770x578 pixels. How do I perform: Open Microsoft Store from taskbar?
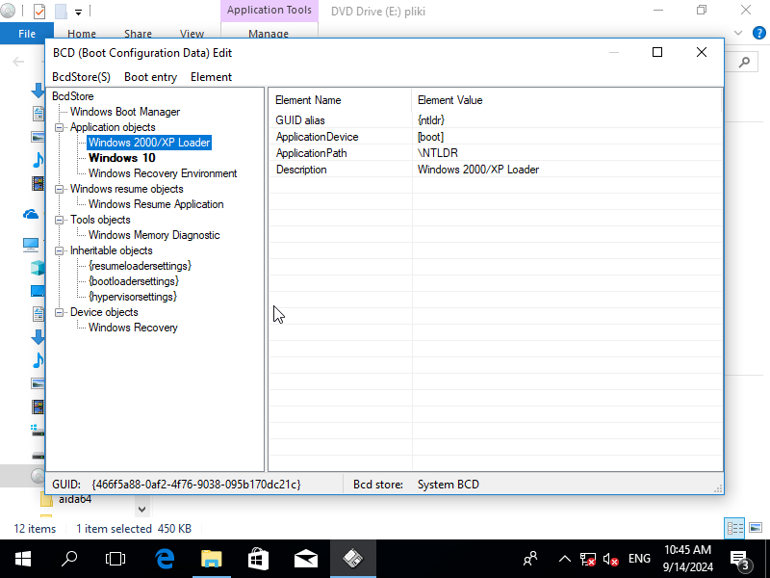point(258,559)
